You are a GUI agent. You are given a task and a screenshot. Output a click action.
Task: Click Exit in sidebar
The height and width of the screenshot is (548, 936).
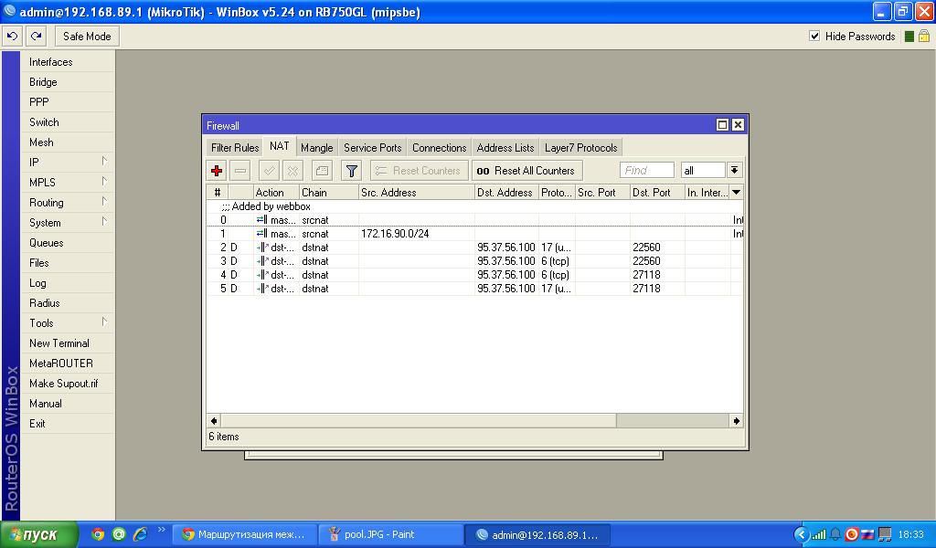coord(68,424)
